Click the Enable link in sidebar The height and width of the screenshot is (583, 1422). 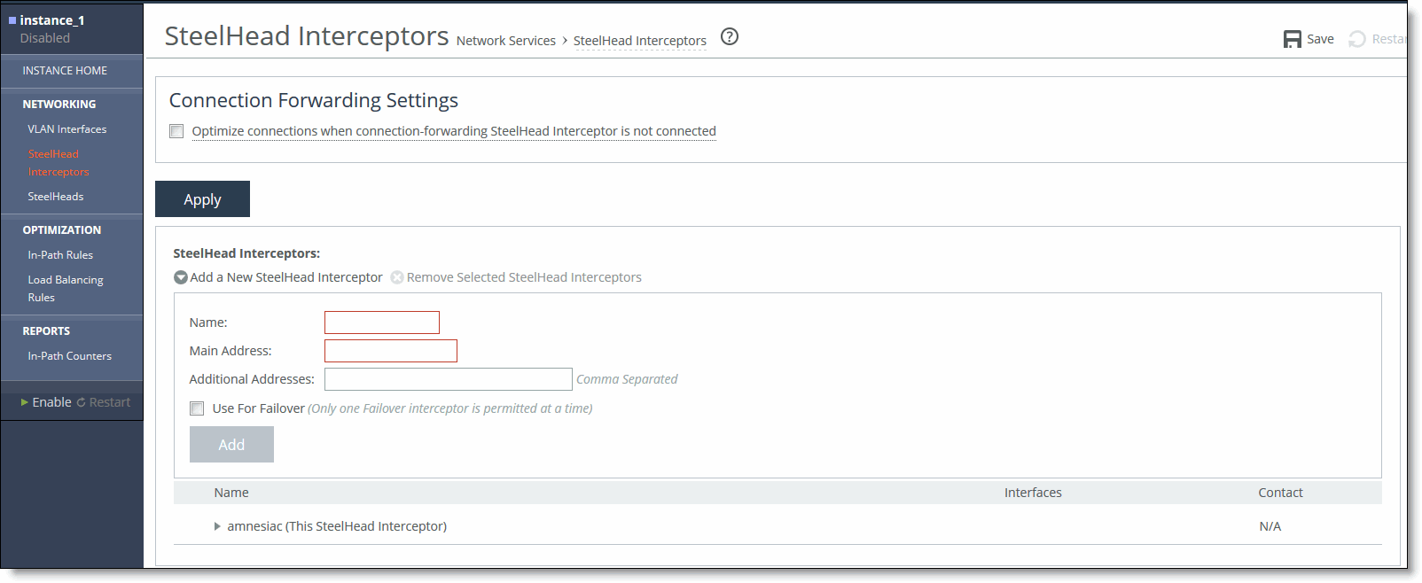(x=51, y=402)
